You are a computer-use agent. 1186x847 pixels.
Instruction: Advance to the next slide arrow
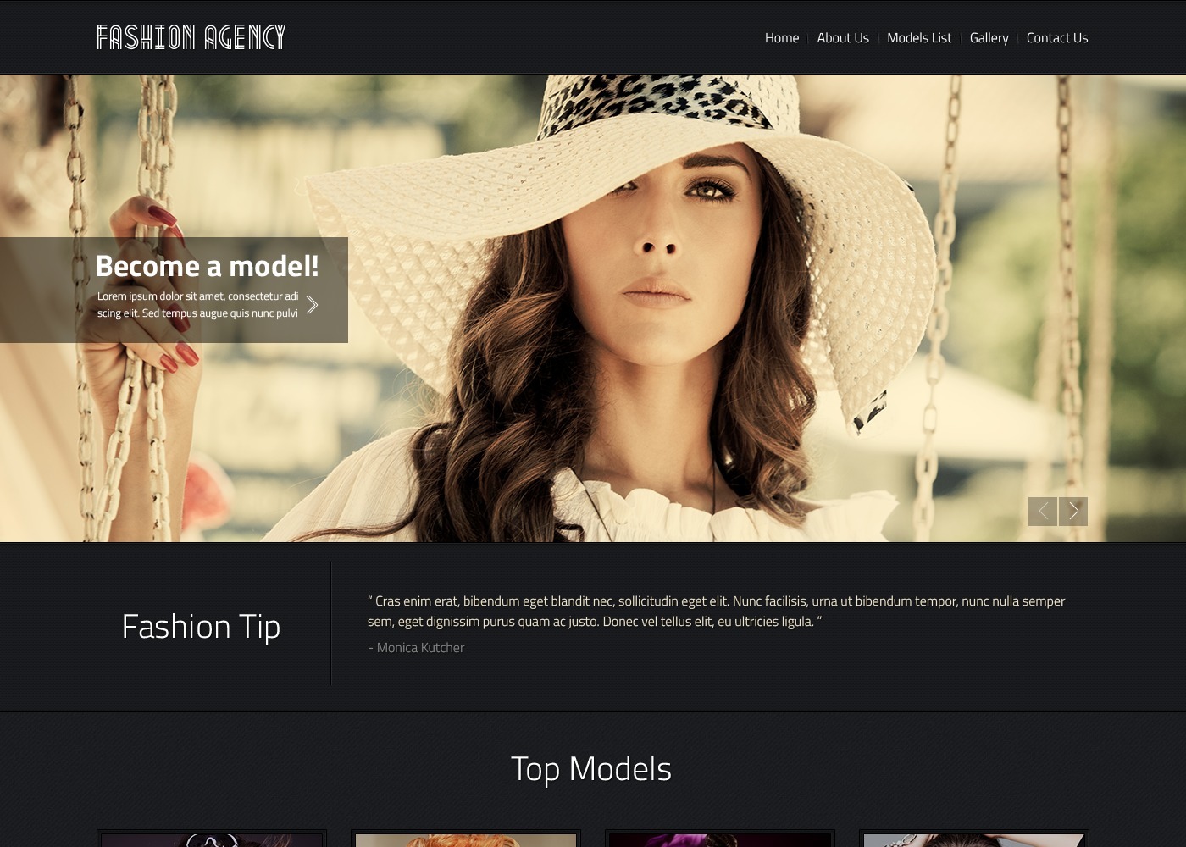point(1073,512)
